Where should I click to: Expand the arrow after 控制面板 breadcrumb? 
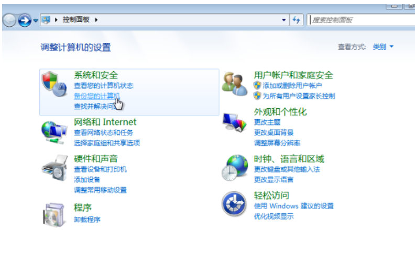[96, 20]
